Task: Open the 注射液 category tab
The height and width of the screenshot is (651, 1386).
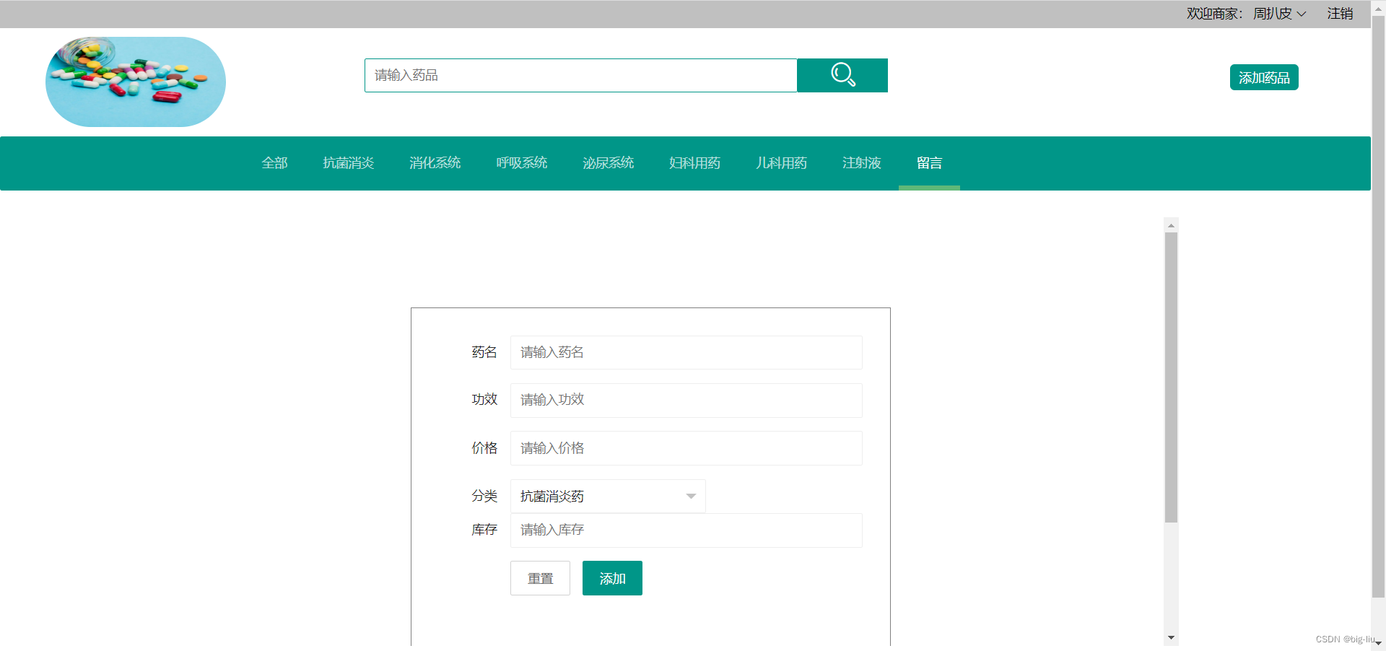Action: [x=862, y=163]
